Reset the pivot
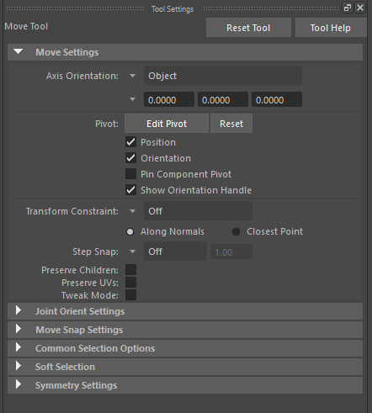This screenshot has width=372, height=413. [x=231, y=124]
